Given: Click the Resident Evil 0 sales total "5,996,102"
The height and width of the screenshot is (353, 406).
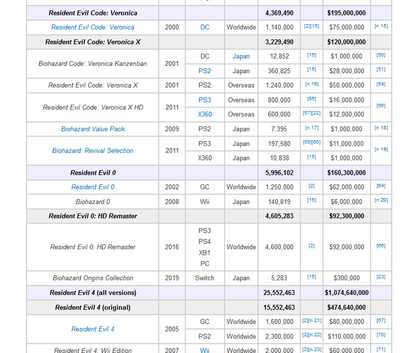Looking at the screenshot, I should coord(279,173).
